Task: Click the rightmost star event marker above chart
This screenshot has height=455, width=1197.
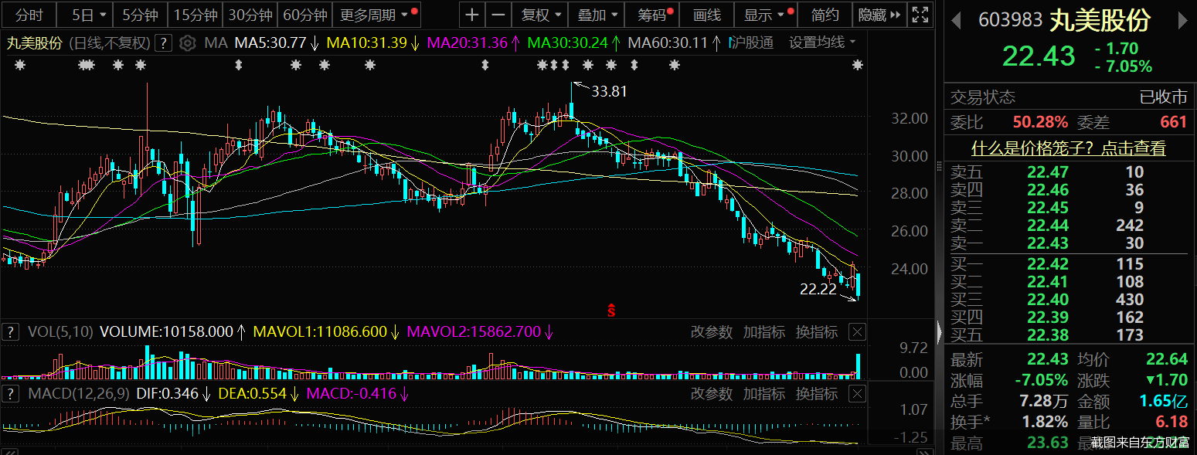Action: click(857, 66)
